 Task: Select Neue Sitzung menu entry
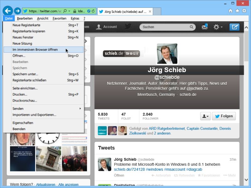click(x=44, y=44)
